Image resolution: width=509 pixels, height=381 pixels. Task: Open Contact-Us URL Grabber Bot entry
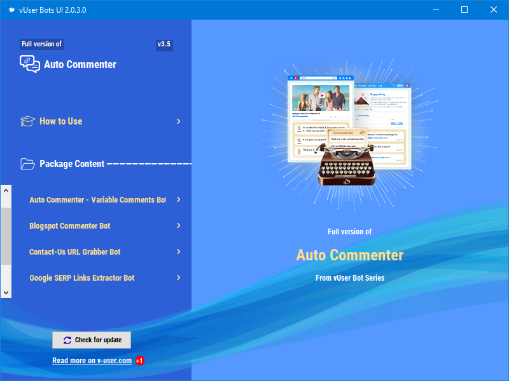pyautogui.click(x=74, y=251)
